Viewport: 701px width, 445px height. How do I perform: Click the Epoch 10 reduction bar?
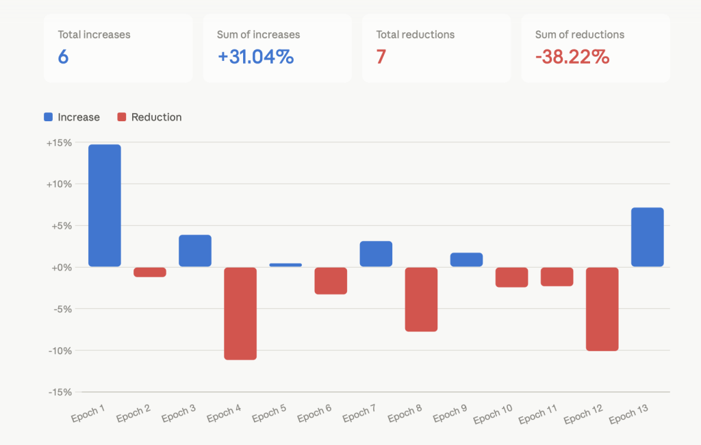pos(512,277)
